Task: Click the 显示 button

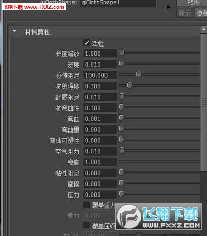Action: [x=184, y=13]
